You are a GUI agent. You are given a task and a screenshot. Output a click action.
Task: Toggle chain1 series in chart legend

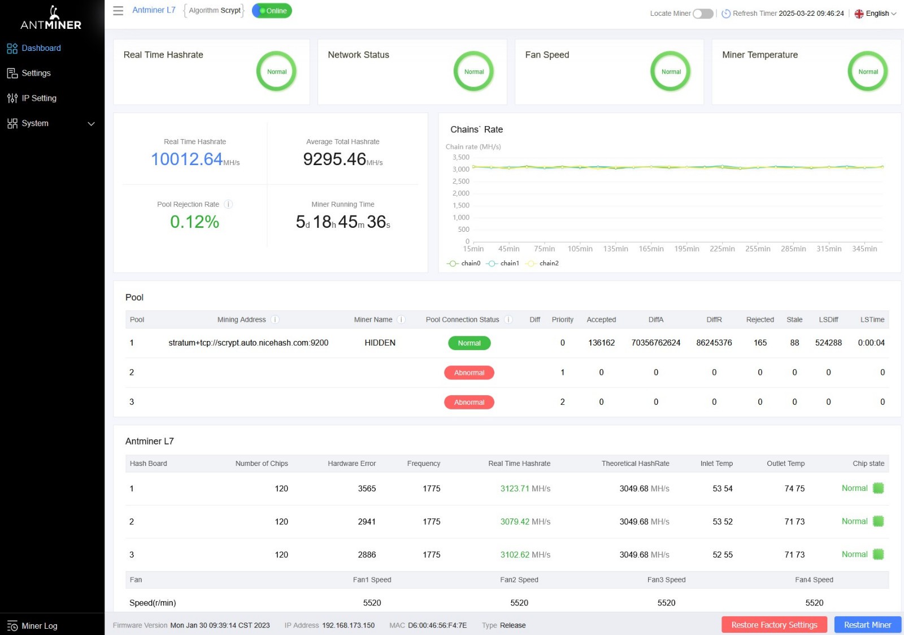click(502, 263)
